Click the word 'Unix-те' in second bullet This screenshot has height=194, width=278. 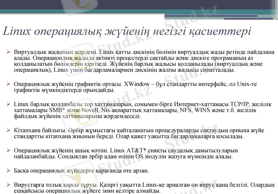(x=247, y=84)
